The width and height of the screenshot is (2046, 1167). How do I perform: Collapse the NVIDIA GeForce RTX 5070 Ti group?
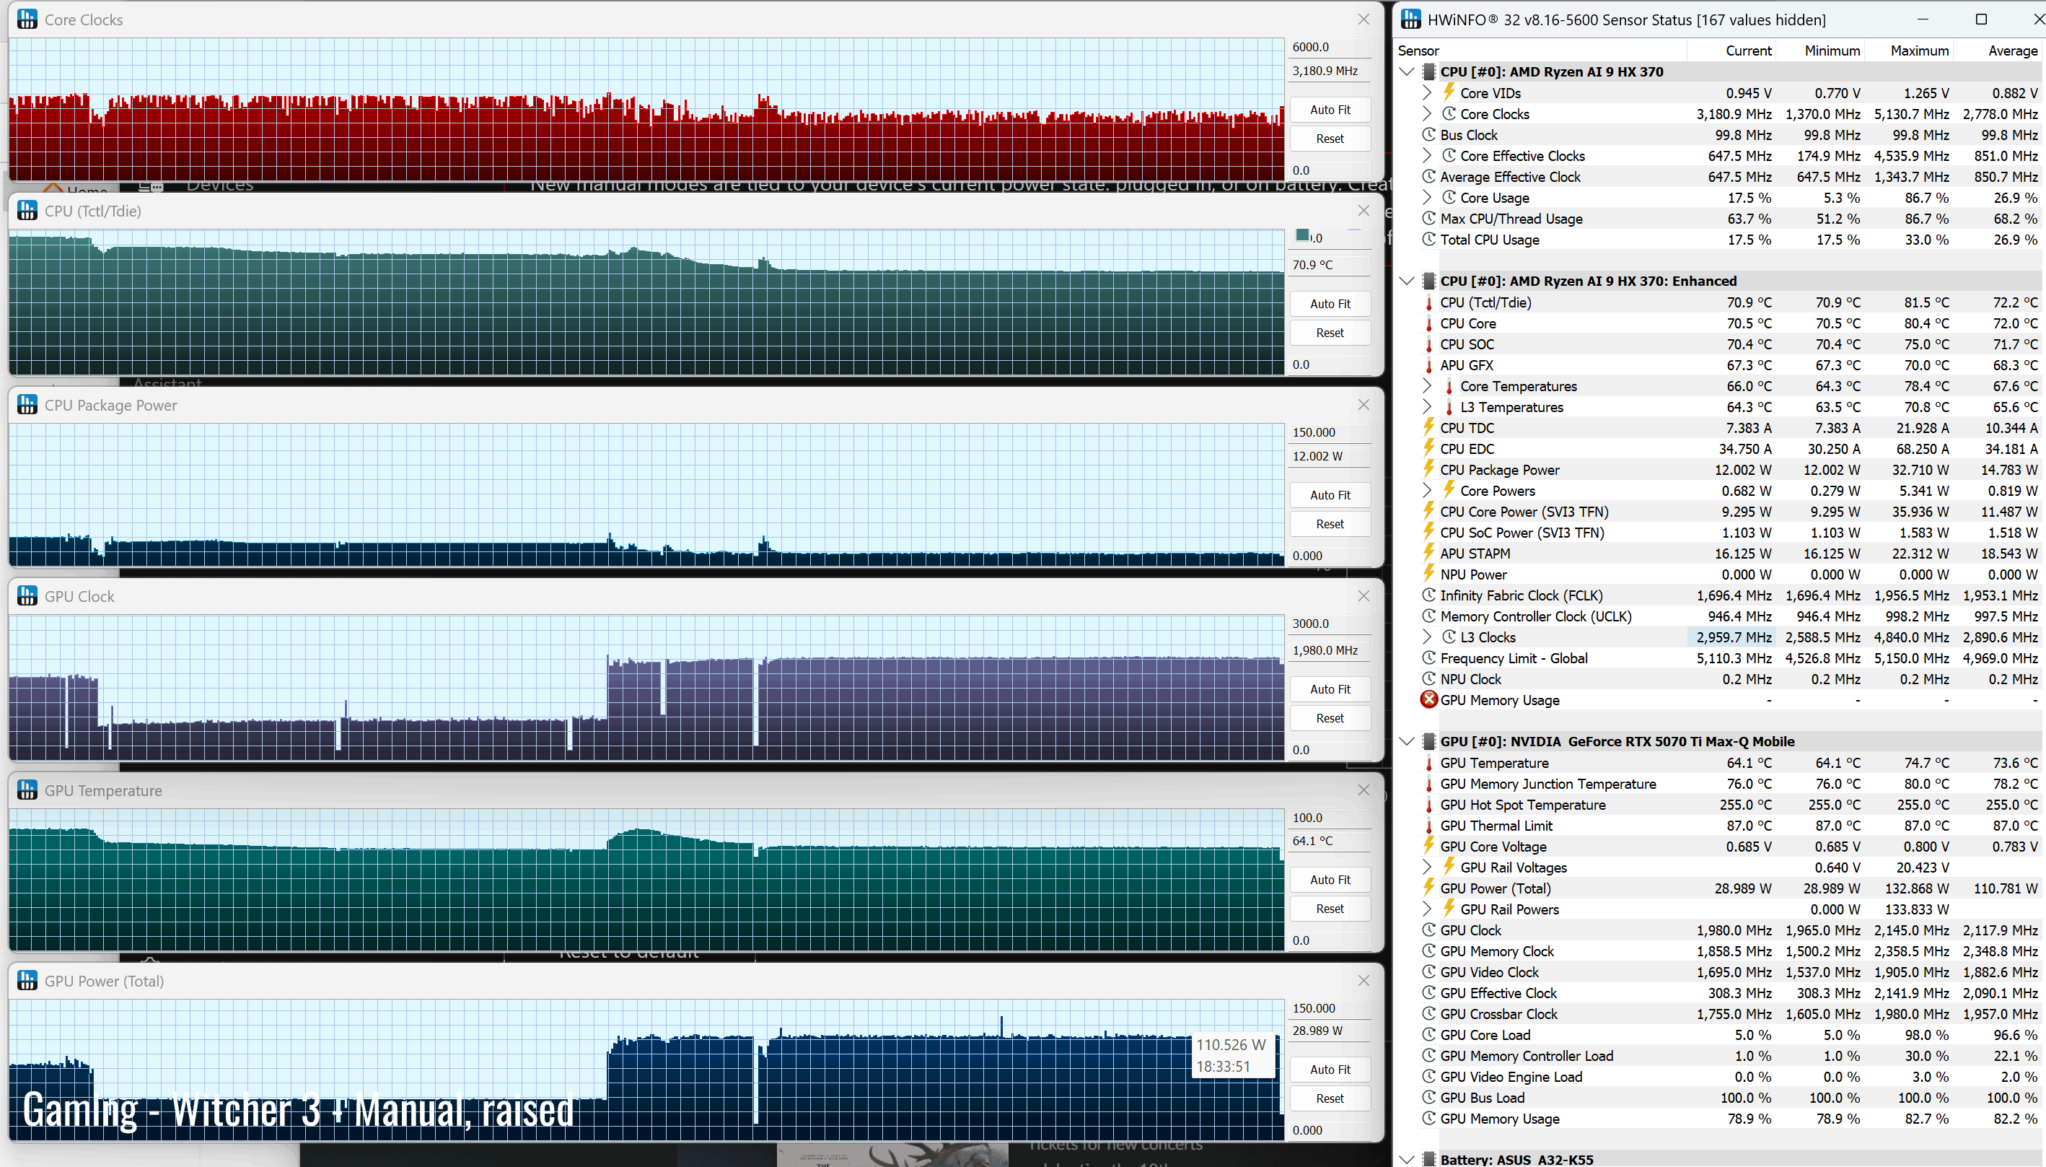[1407, 741]
